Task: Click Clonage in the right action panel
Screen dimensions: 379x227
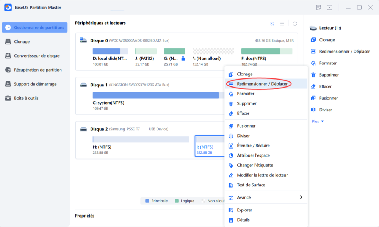Action: [x=323, y=40]
